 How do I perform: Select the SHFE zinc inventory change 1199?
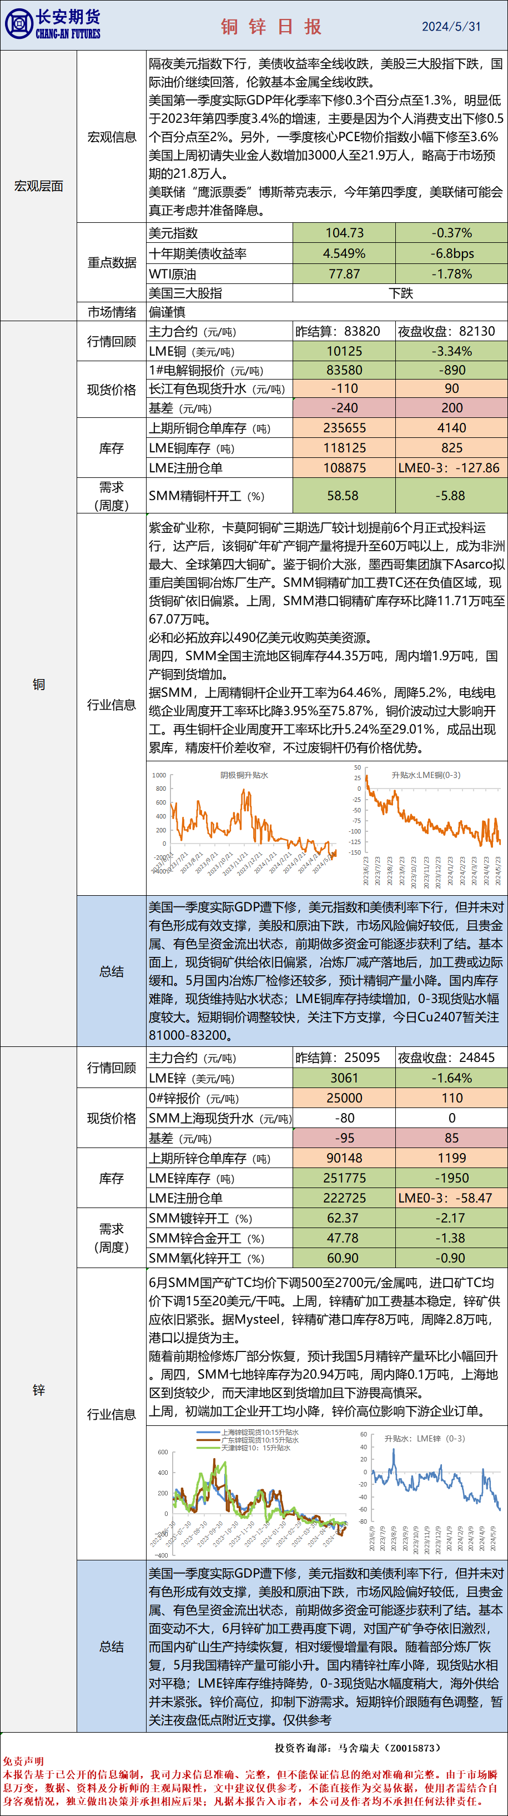(451, 1158)
